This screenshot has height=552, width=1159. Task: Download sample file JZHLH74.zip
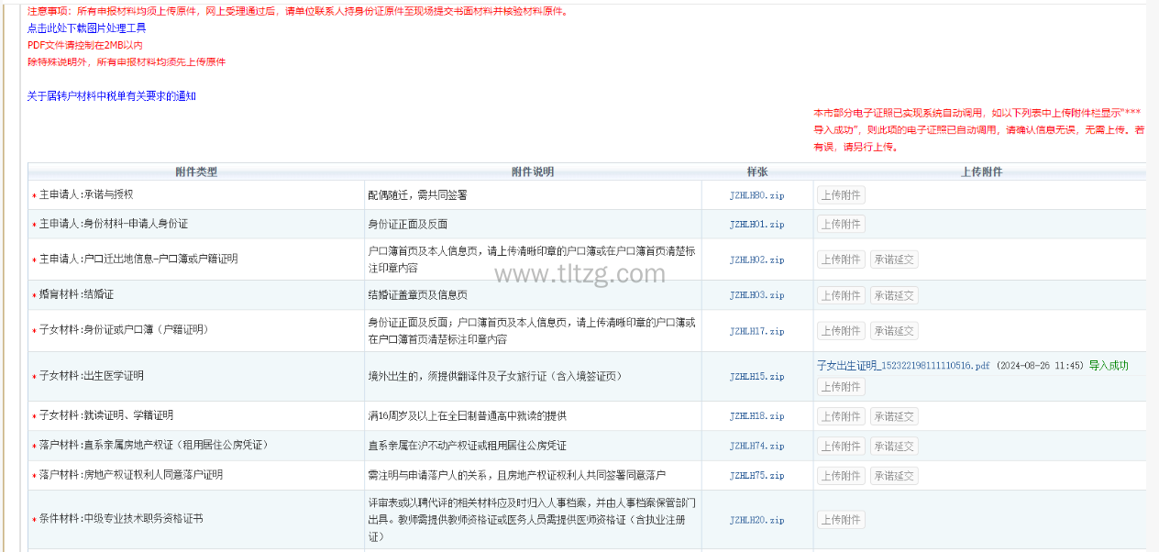pos(756,446)
